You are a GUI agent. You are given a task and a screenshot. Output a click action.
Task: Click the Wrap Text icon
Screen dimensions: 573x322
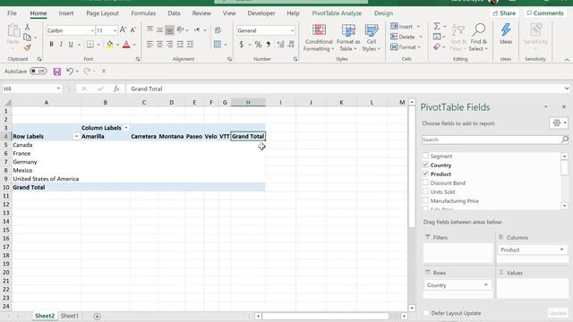pos(218,30)
